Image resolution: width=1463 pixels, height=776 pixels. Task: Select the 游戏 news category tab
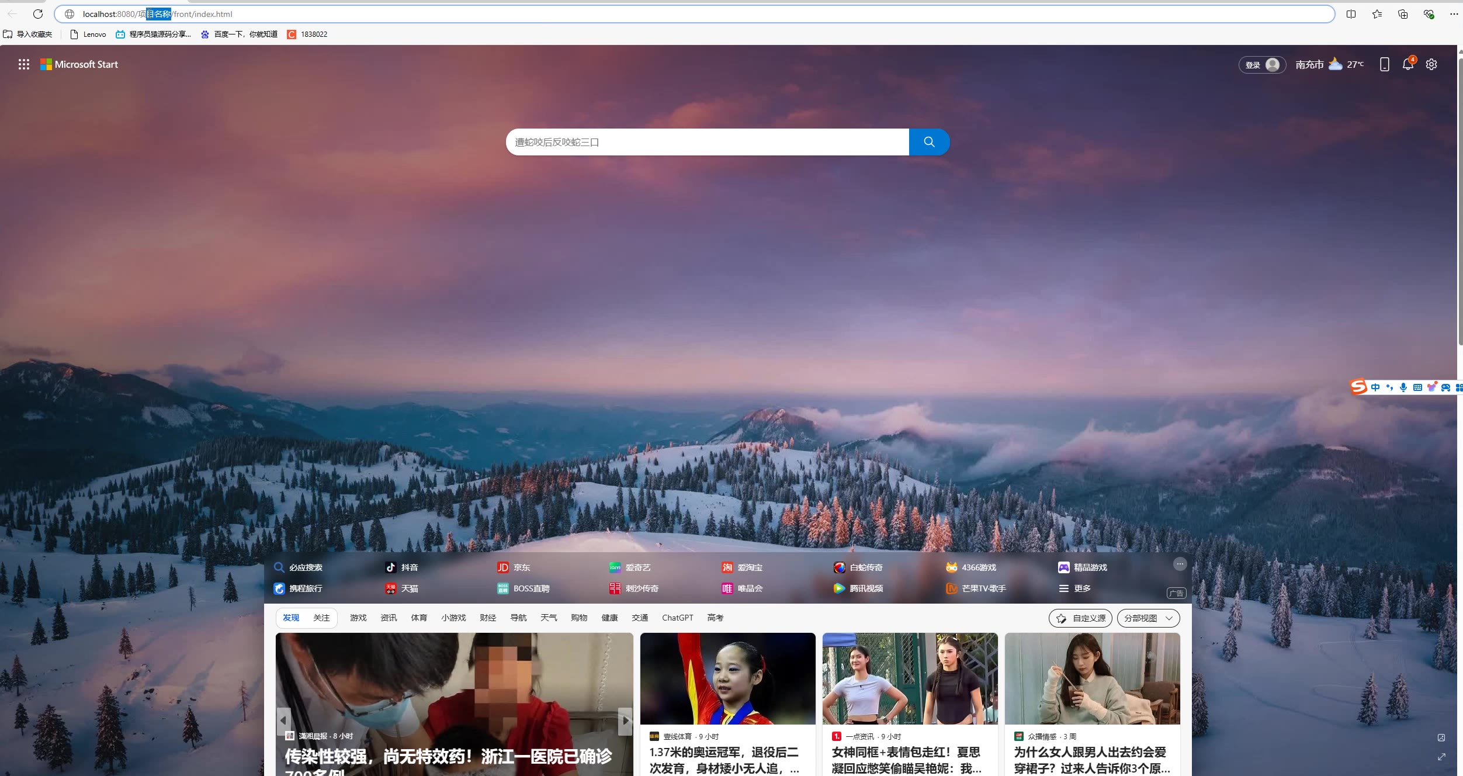(x=358, y=618)
